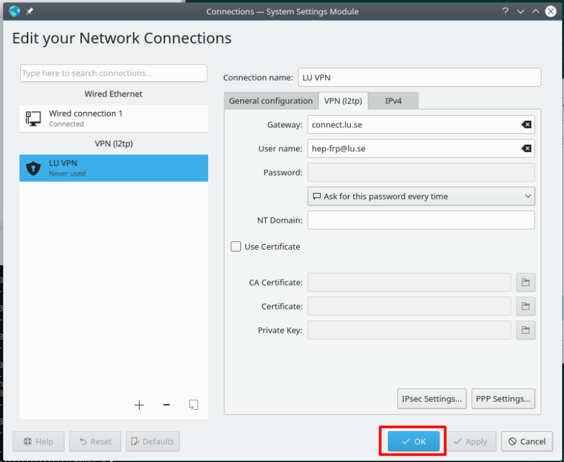Switch to General configuration tab
The height and width of the screenshot is (462, 564).
tap(271, 100)
